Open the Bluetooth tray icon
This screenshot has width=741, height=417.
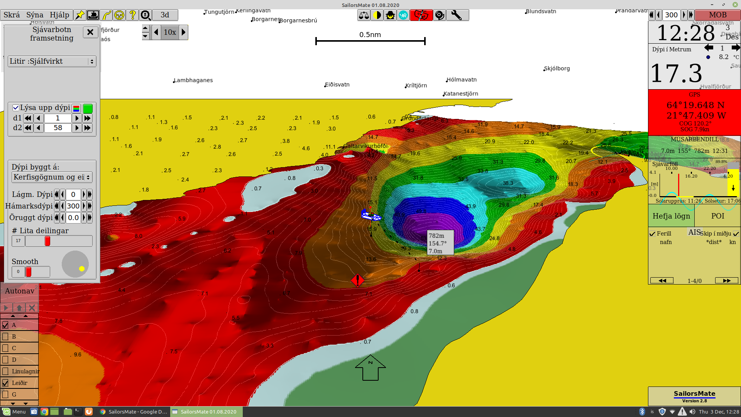pos(642,412)
